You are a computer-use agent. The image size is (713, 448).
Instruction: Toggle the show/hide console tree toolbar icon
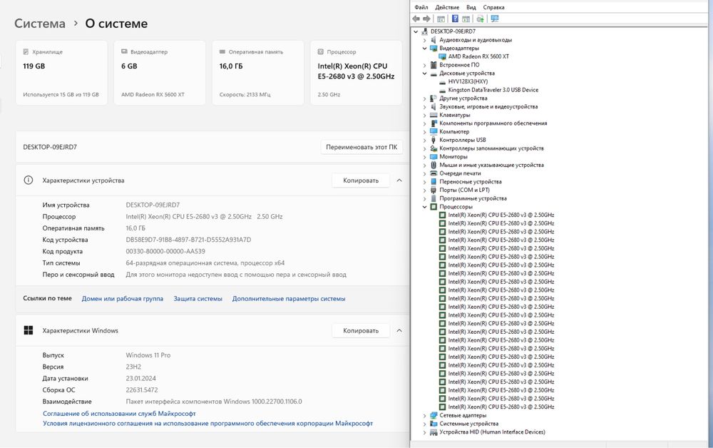pyautogui.click(x=441, y=19)
